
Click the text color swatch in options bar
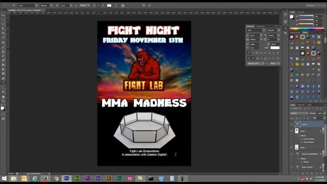[109, 6]
